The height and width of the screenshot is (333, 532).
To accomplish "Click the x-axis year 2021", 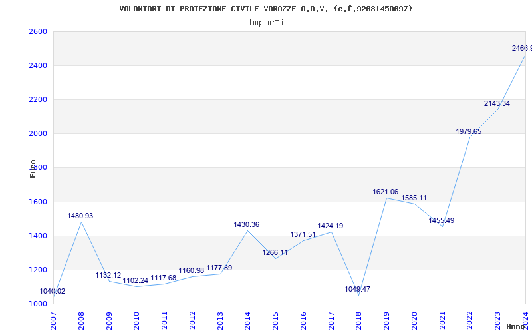I will coord(442,321).
